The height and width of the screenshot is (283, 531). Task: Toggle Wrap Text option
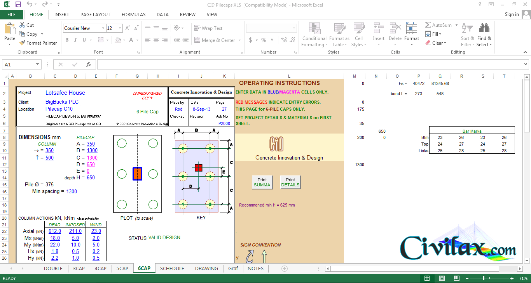[208, 28]
